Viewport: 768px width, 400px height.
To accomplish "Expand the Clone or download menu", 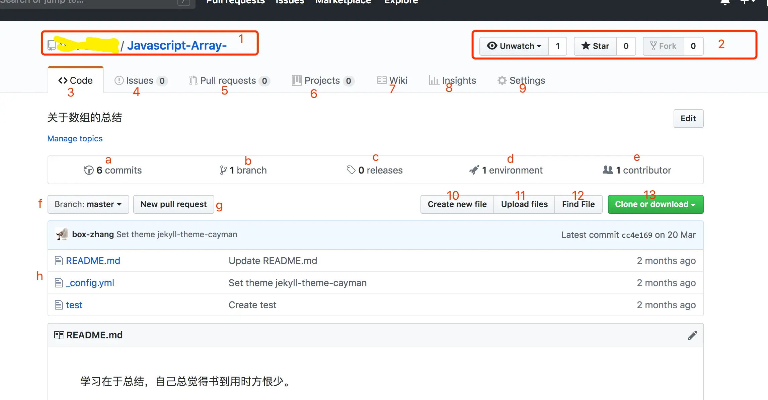I will (655, 204).
